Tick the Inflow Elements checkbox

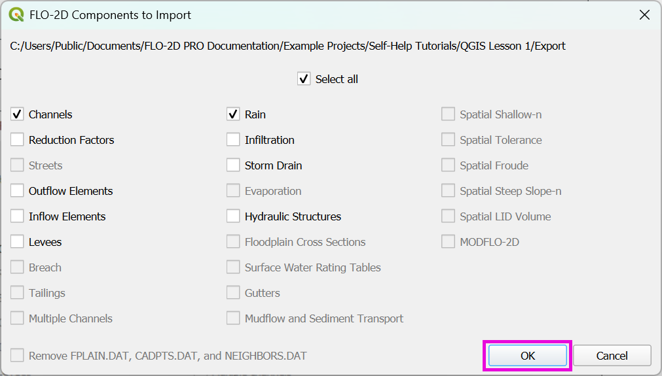(17, 216)
